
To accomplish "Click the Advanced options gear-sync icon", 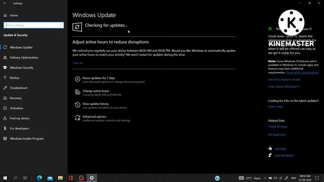I will pos(77,118).
